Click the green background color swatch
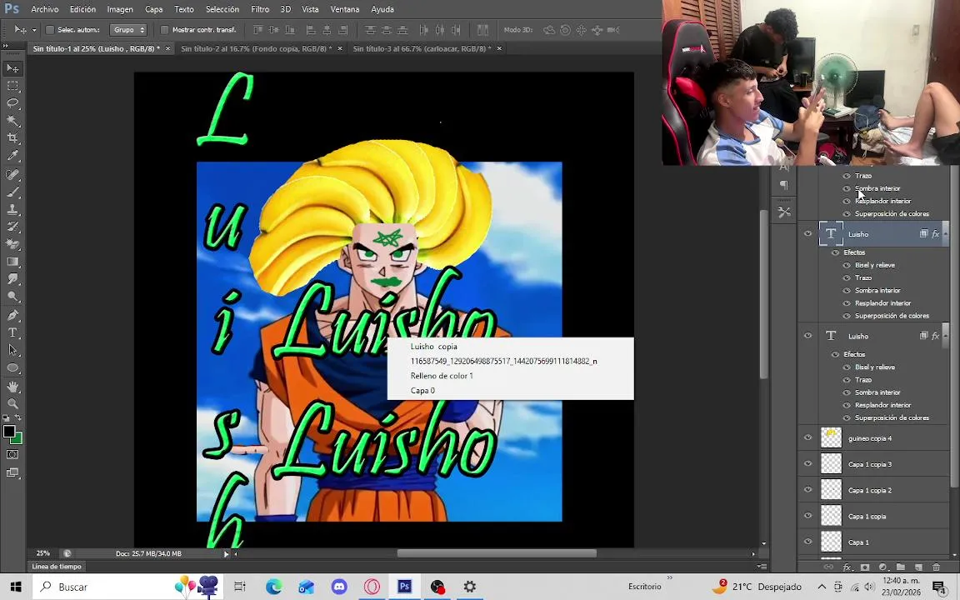This screenshot has width=960, height=600. point(18,440)
